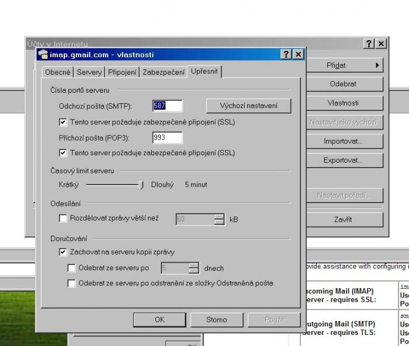Image resolution: width=409 pixels, height=346 pixels.
Task: Select the Připojení tab
Action: tap(122, 72)
